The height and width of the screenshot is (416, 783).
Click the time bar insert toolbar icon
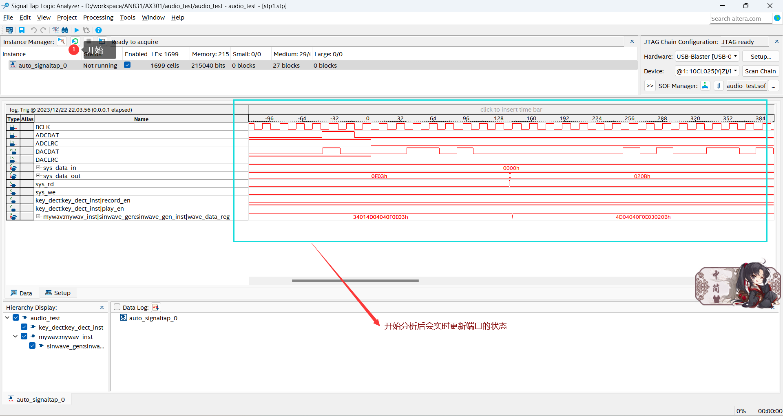55,30
